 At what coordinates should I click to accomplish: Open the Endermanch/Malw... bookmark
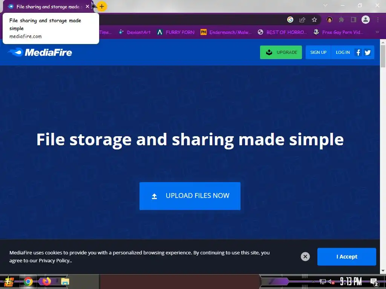(226, 32)
